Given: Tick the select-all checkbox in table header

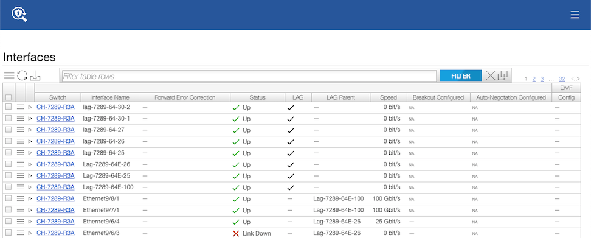Looking at the screenshot, I should click(9, 97).
